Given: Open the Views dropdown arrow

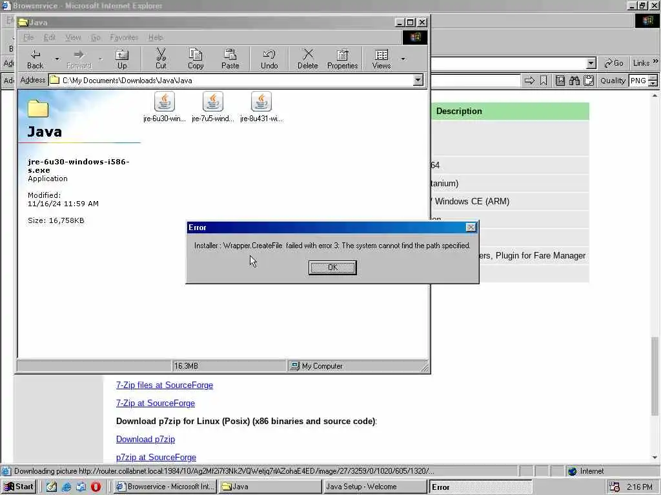Looking at the screenshot, I should 403,59.
